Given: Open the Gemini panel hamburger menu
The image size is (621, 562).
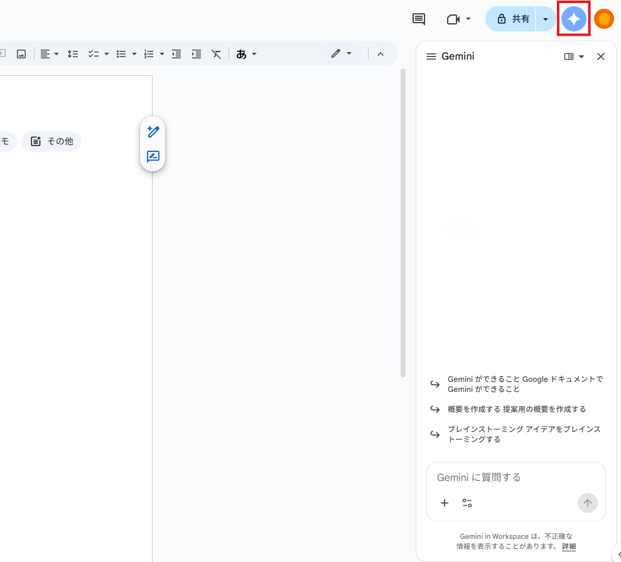Looking at the screenshot, I should click(x=431, y=56).
